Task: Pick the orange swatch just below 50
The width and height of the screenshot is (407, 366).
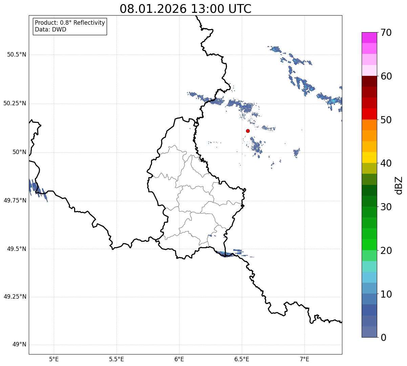Action: [x=369, y=125]
